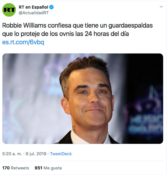This screenshot has width=167, height=175.
Task: Click the word Retweets label
Action: pos(20,168)
